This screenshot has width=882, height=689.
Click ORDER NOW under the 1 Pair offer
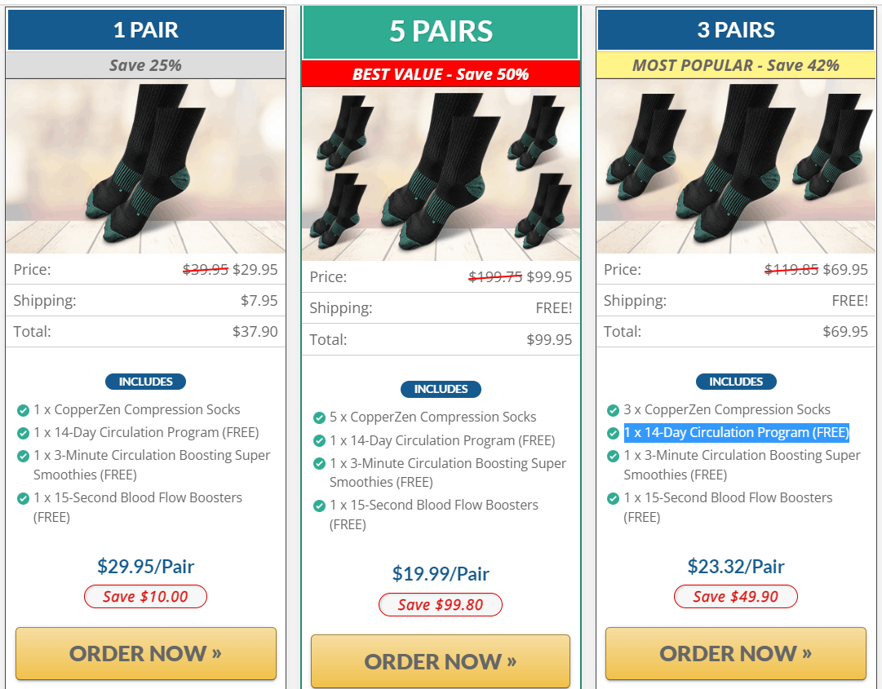(145, 653)
